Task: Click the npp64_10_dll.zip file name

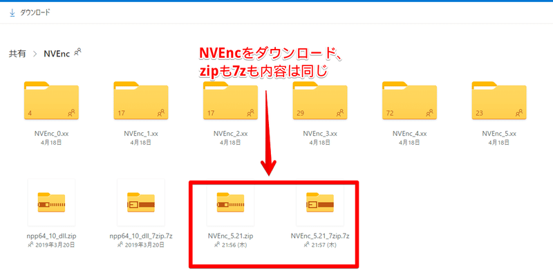Action: coord(51,236)
